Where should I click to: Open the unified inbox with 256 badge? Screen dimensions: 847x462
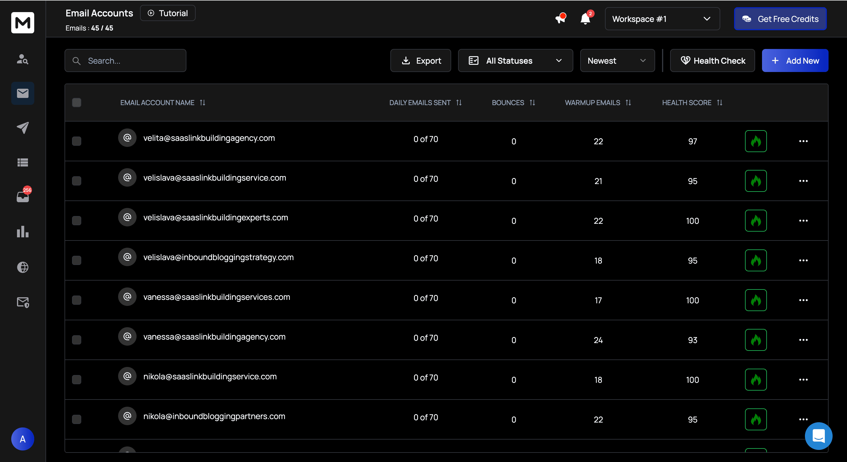(23, 197)
